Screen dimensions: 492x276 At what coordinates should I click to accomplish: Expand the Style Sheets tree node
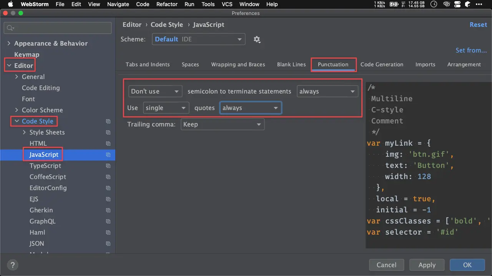pos(24,133)
